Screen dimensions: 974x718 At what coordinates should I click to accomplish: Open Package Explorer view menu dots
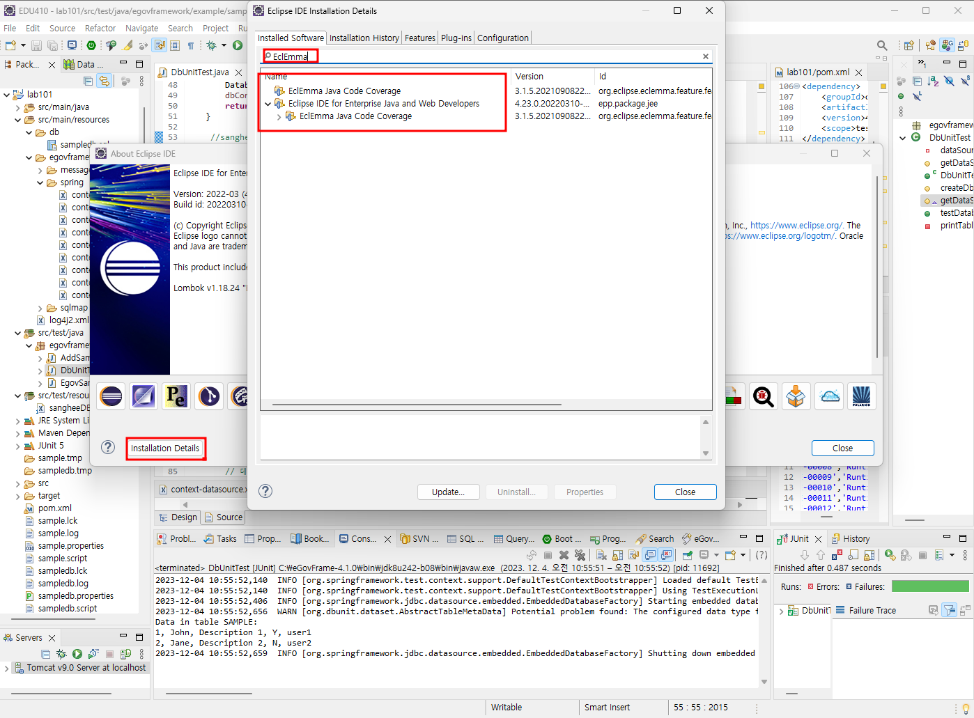point(141,81)
